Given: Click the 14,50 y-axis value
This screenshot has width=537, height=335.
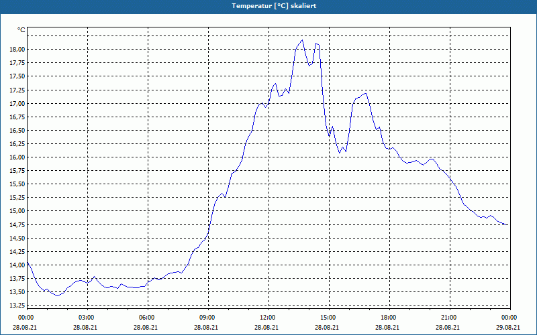Looking at the screenshot, I should 16,238.
